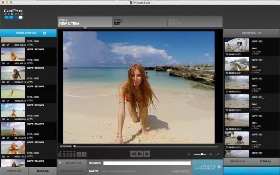Select the GOPR1952.MP4 clip thumbnail
The width and height of the screenshot is (280, 175).
[x=13, y=91]
